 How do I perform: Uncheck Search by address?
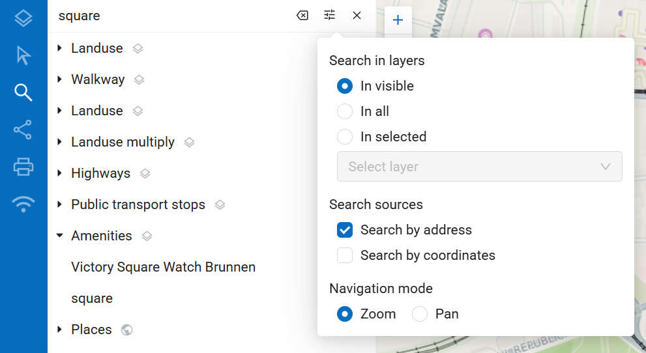click(345, 230)
